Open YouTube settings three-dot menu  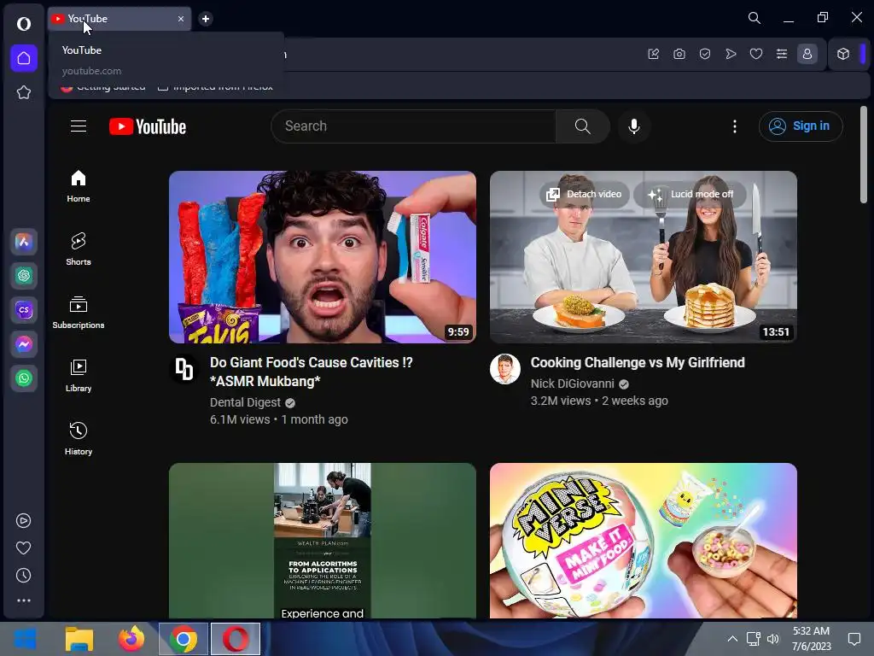735,126
